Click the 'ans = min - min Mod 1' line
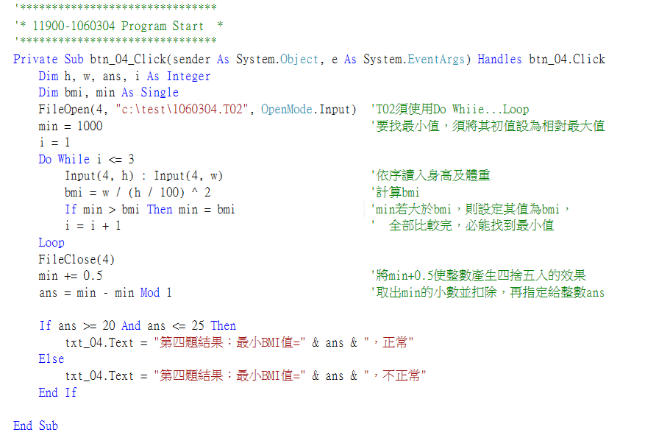Screen dimensions: 645x435 coord(104,292)
